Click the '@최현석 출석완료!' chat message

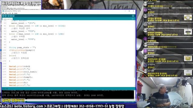click(x=163, y=34)
